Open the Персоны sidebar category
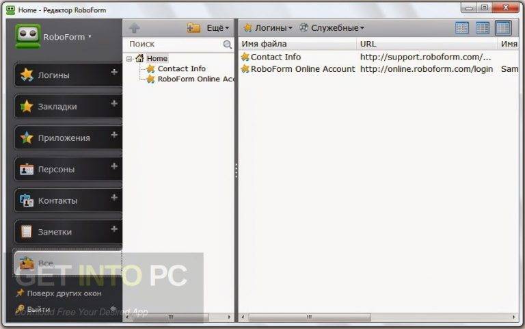Image resolution: width=525 pixels, height=329 pixels. point(68,169)
